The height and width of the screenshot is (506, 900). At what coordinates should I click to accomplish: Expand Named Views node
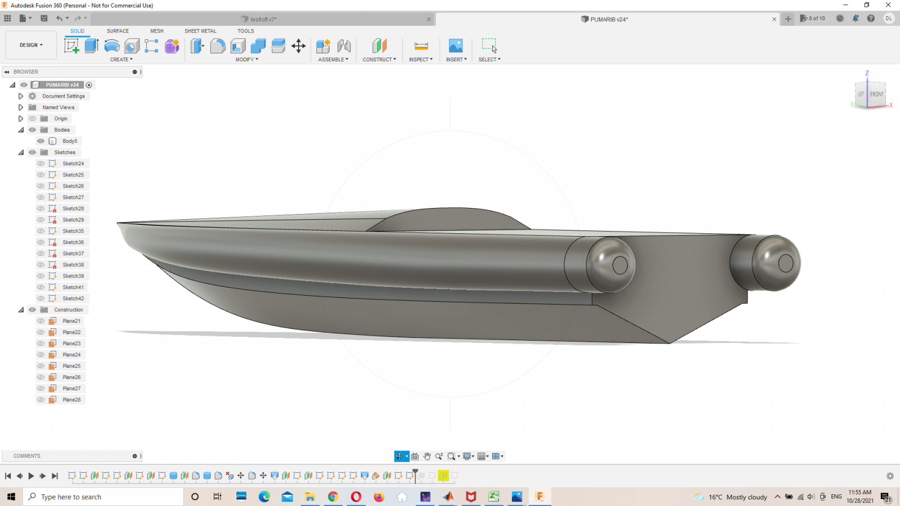[x=21, y=107]
